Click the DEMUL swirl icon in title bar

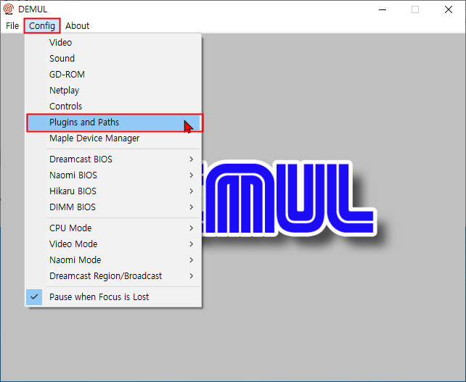(8, 9)
